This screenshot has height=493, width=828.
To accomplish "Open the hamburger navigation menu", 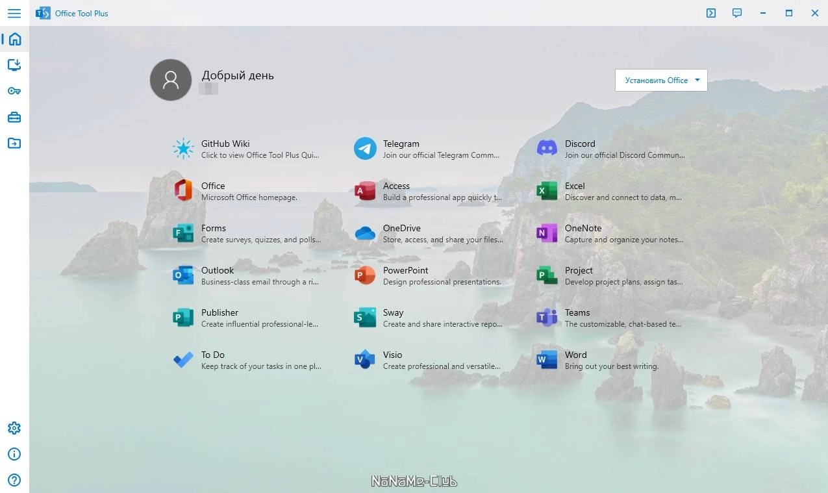I will 14,13.
